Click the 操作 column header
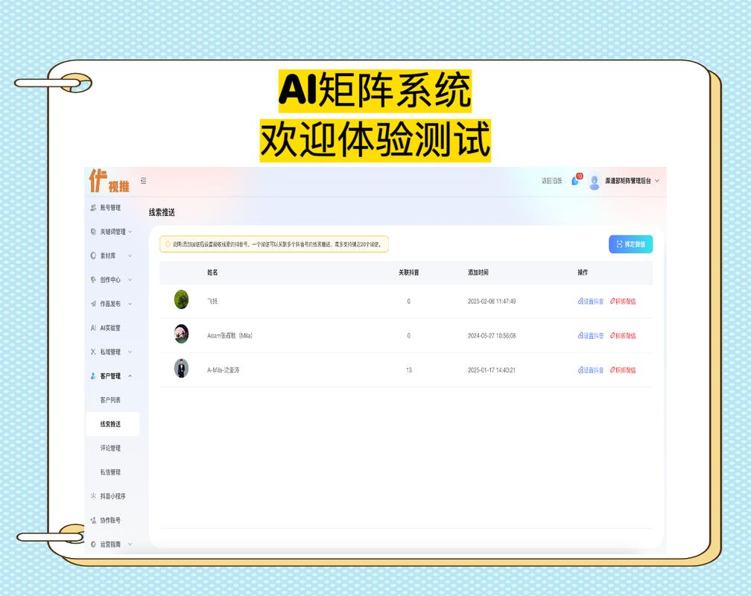Image resolution: width=751 pixels, height=596 pixels. point(583,272)
